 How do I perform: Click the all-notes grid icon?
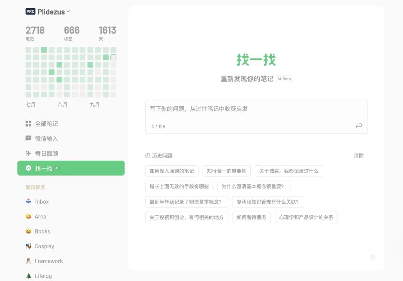pos(28,124)
